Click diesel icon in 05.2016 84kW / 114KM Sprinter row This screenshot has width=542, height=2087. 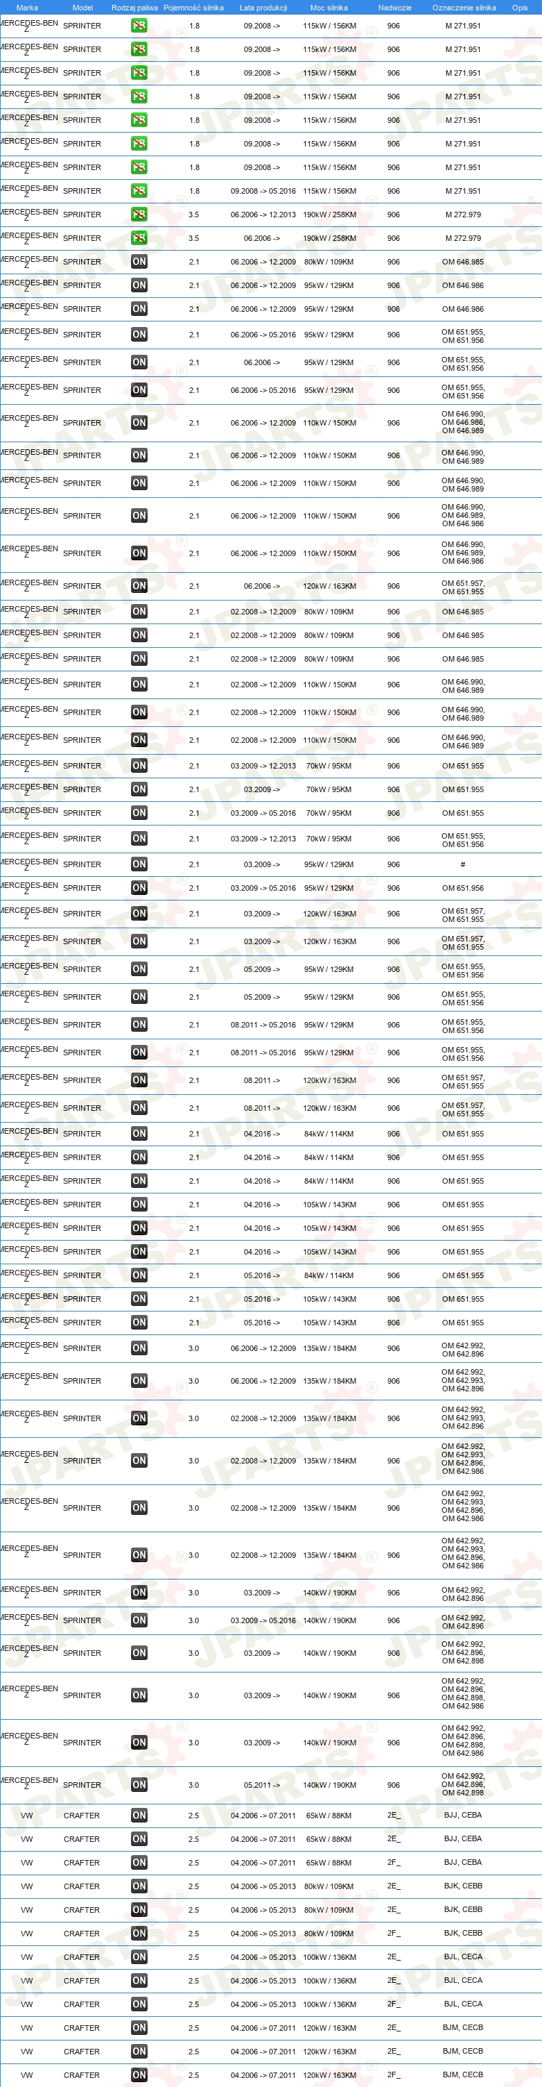tap(139, 1275)
